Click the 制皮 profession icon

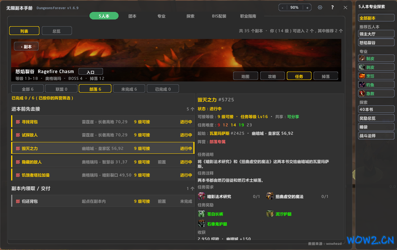(x=362, y=58)
